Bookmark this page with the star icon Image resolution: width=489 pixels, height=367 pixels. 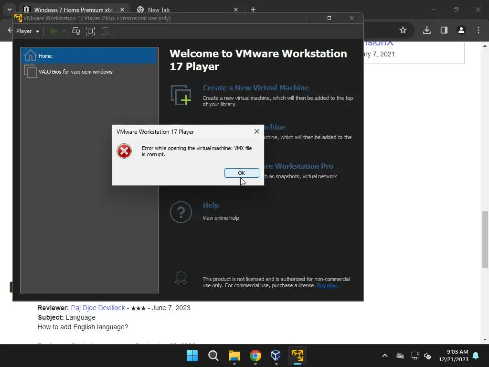[403, 30]
